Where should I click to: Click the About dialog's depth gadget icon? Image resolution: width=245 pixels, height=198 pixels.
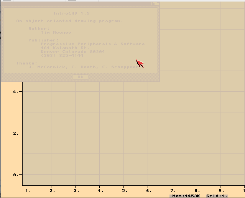(x=155, y=4)
